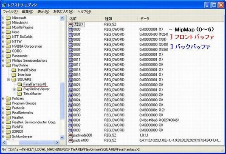Image resolution: width=226 pixels, height=154 pixels.
Task: Select the padsin000 string value icon
Action: [x=71, y=140]
